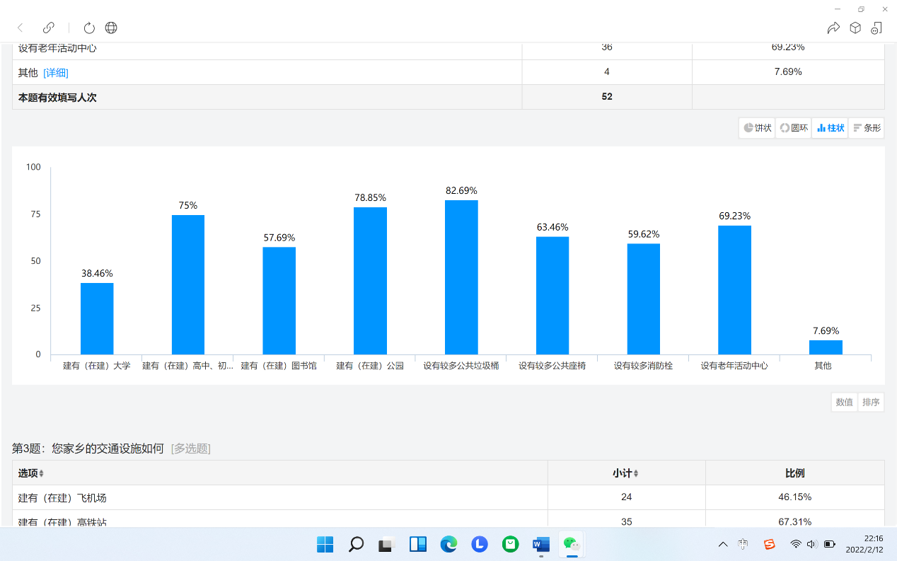Click the share arrow icon
This screenshot has height=561, width=897.
coord(833,28)
